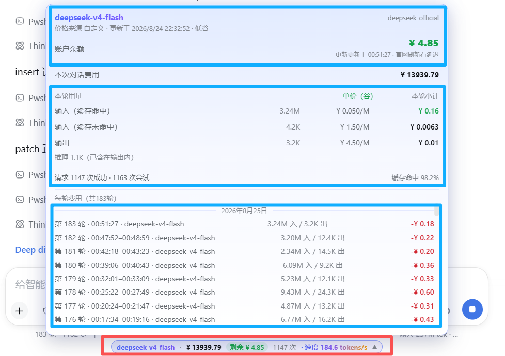Click the 本轮小计 column header
505x356 pixels.
pos(425,96)
